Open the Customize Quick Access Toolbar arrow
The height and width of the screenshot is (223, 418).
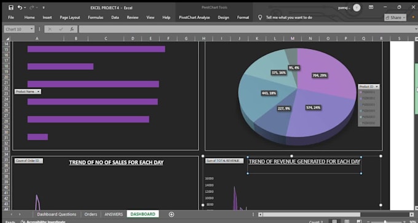[x=44, y=8]
